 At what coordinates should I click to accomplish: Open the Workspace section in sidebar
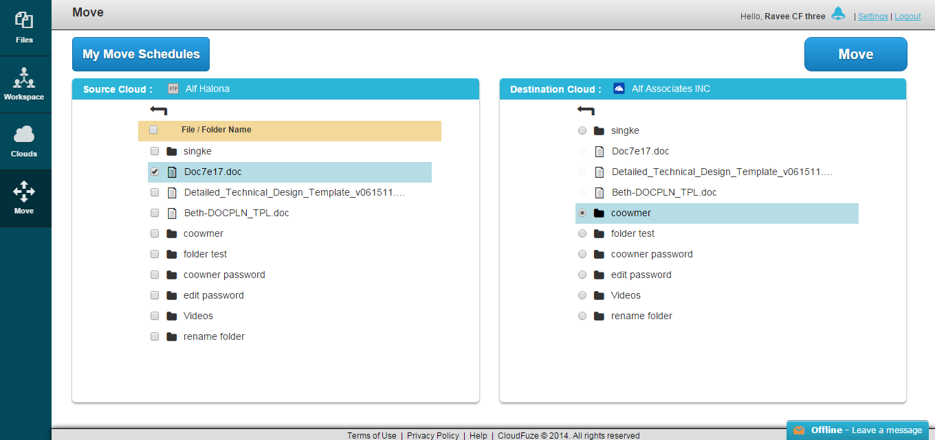pyautogui.click(x=25, y=84)
